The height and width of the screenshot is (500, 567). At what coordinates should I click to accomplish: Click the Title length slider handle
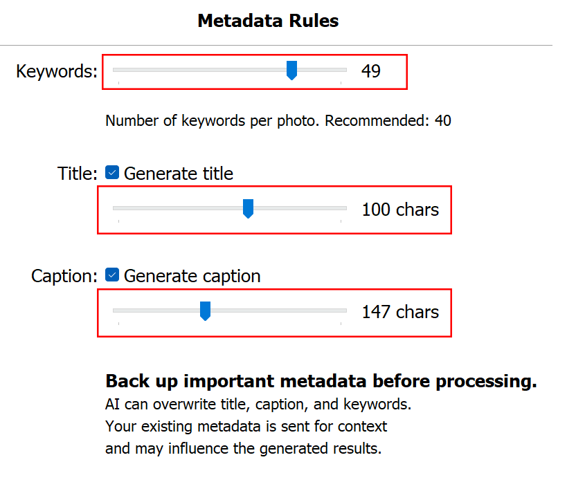tap(248, 208)
